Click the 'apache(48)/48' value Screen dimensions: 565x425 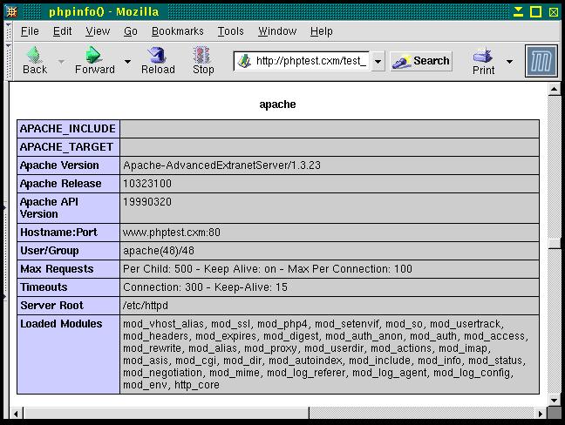tap(159, 251)
